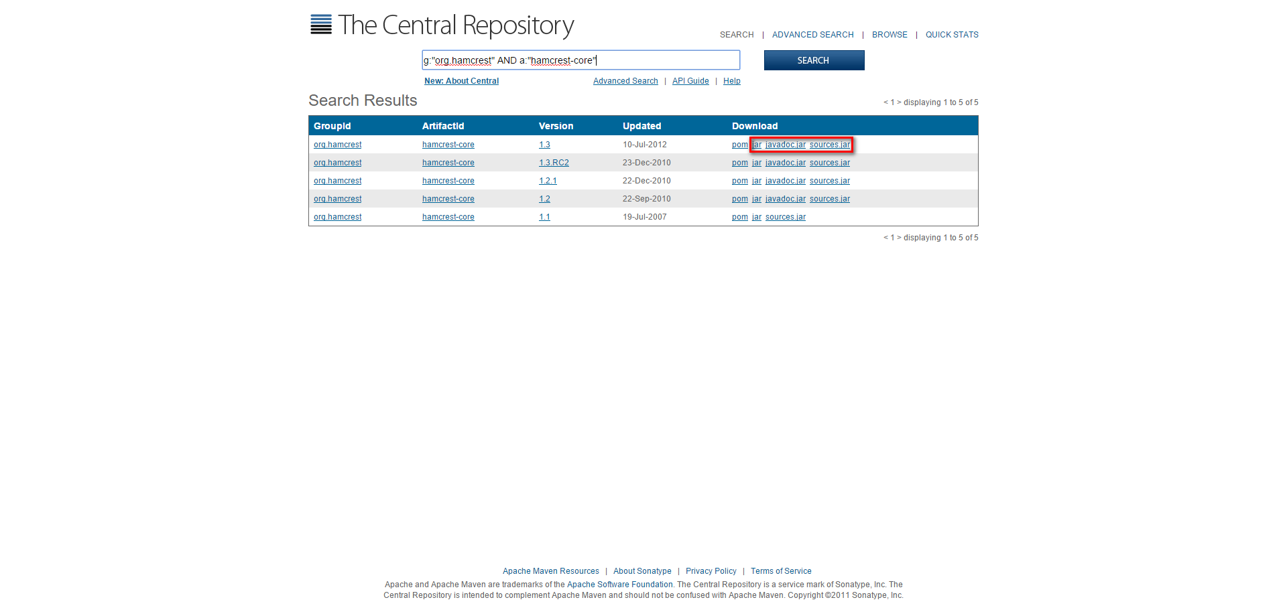Click org.hamcrest group in the 1.1 row
Image resolution: width=1287 pixels, height=610 pixels.
pyautogui.click(x=337, y=217)
